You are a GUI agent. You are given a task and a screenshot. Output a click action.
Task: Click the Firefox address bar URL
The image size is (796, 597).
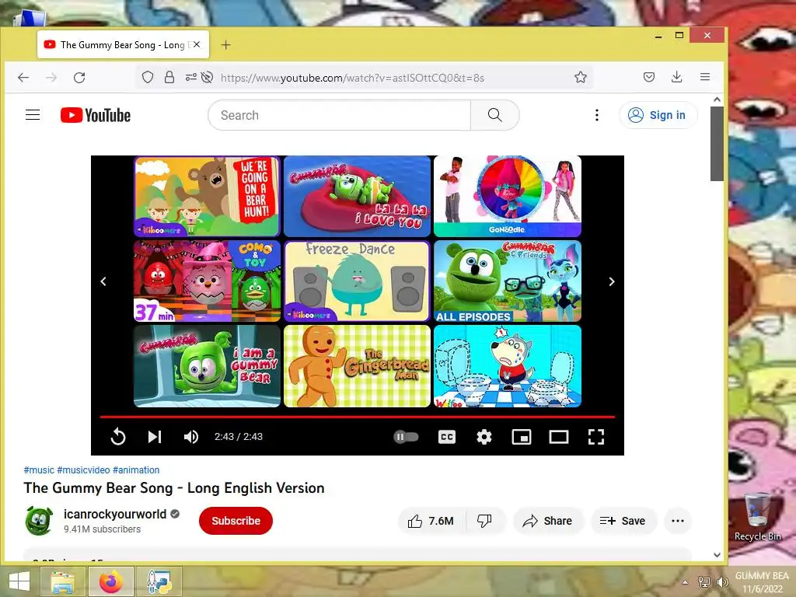pyautogui.click(x=352, y=78)
